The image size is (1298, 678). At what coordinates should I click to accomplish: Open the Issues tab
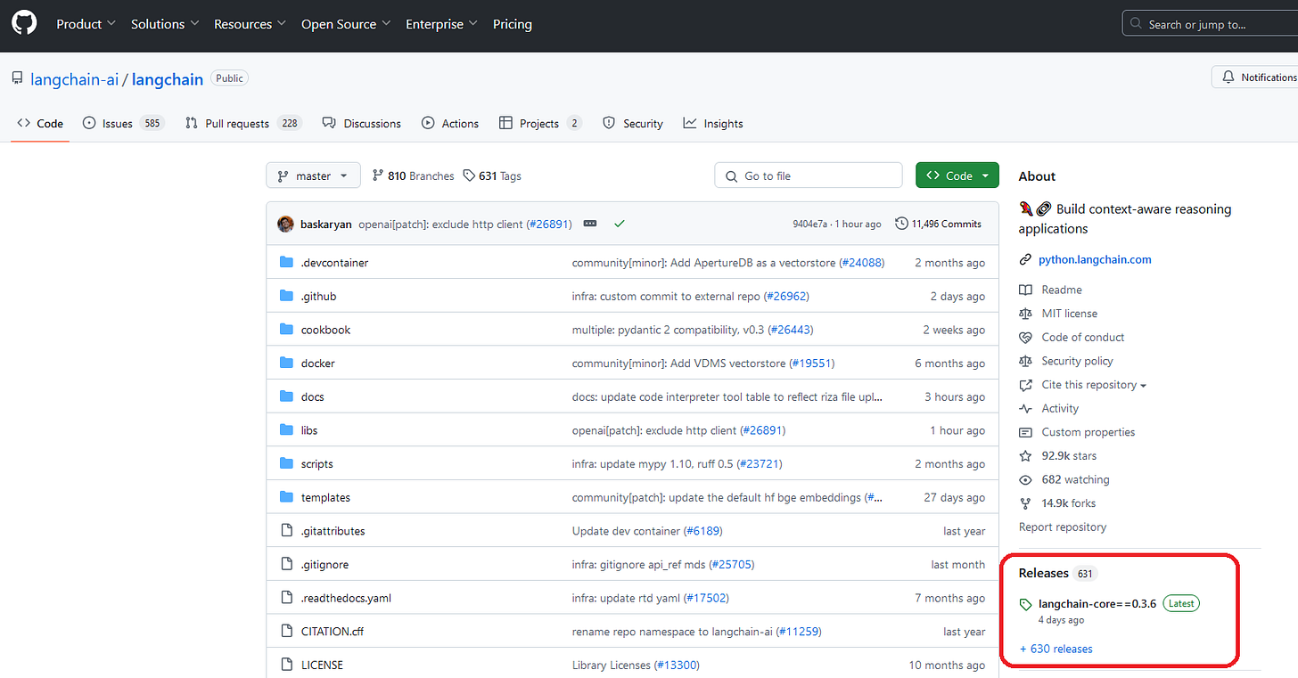[x=123, y=124]
